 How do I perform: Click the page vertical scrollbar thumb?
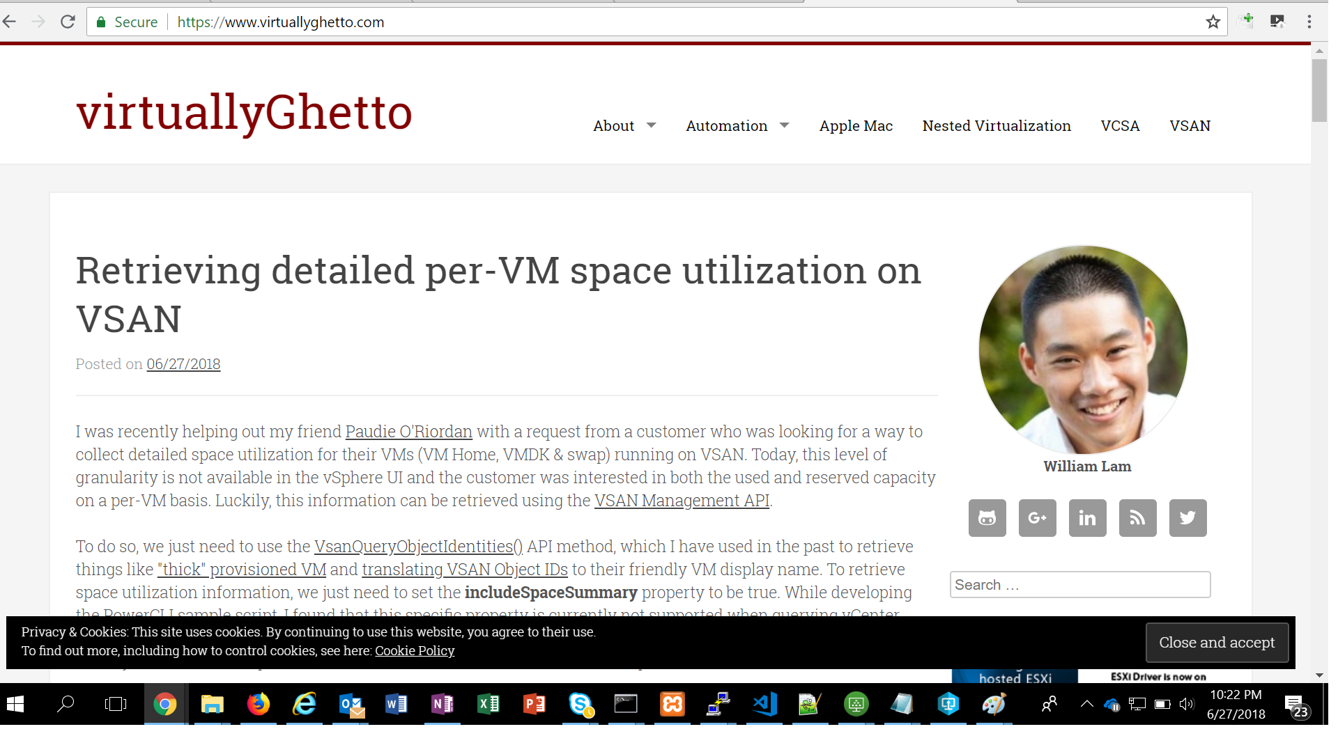[1318, 91]
